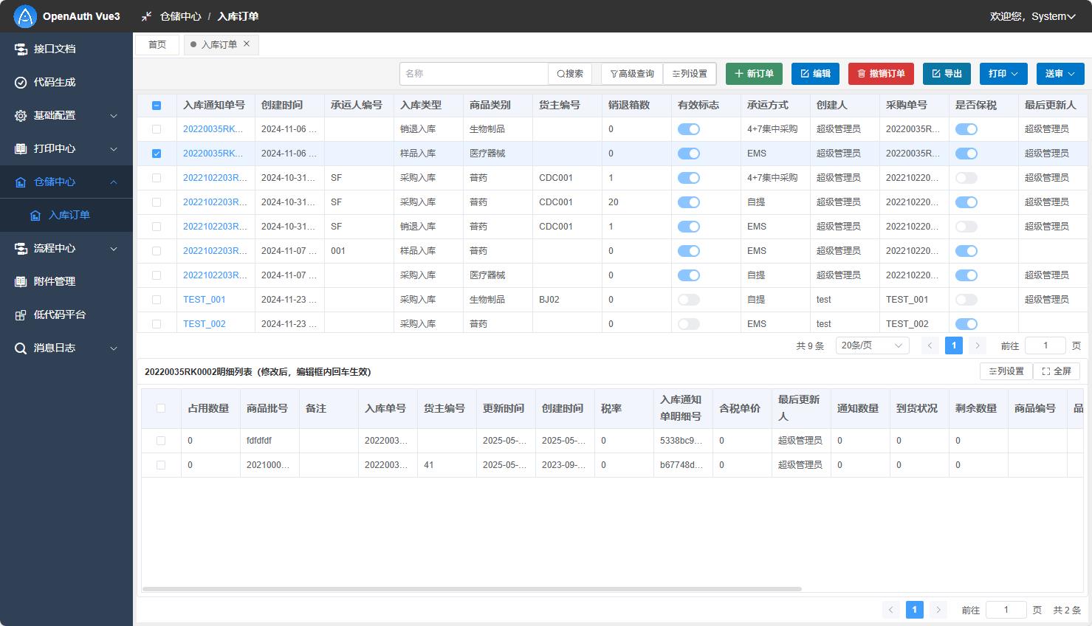Toggle 有效标志 switch in TEST_002 row
The width and height of the screenshot is (1092, 626).
(x=688, y=324)
